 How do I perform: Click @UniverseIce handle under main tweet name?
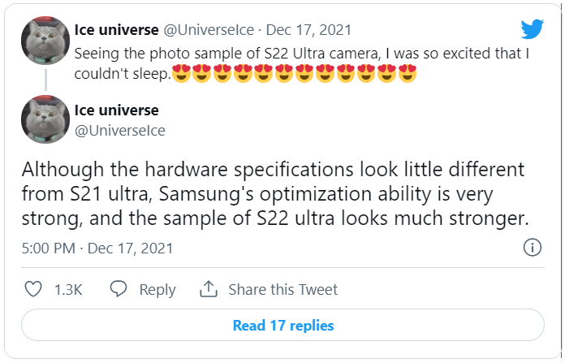119,130
